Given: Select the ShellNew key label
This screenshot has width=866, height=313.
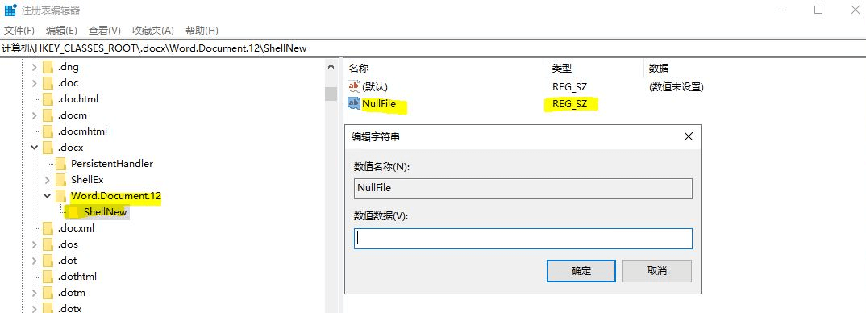Looking at the screenshot, I should point(106,212).
